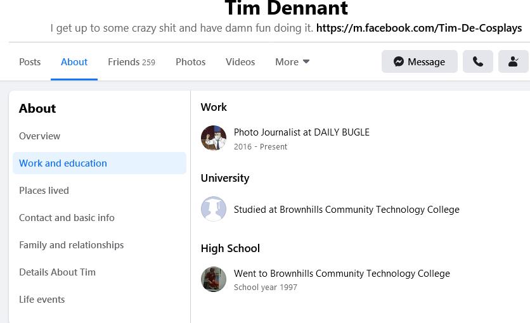Image resolution: width=530 pixels, height=323 pixels.
Task: Open the Tim-De-Cosplays Facebook link
Action: [x=418, y=28]
